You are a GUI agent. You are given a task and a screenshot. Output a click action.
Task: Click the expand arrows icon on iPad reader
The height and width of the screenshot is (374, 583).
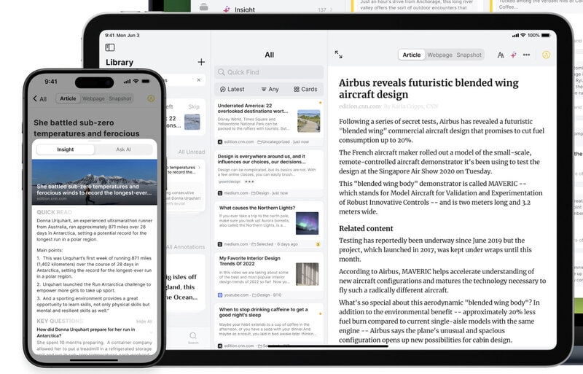click(x=338, y=55)
